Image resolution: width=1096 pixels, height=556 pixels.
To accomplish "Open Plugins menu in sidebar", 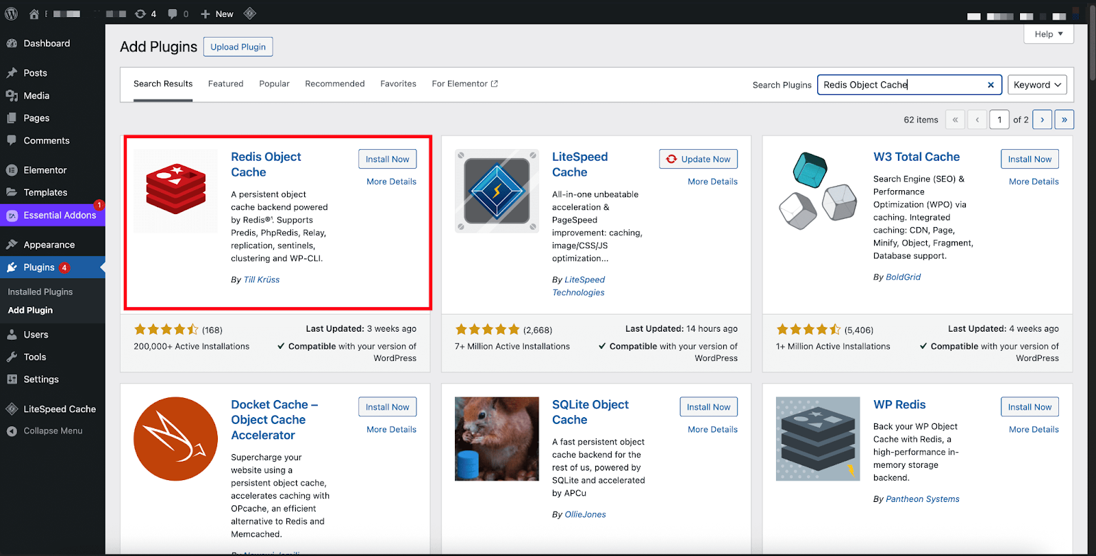I will [x=53, y=267].
